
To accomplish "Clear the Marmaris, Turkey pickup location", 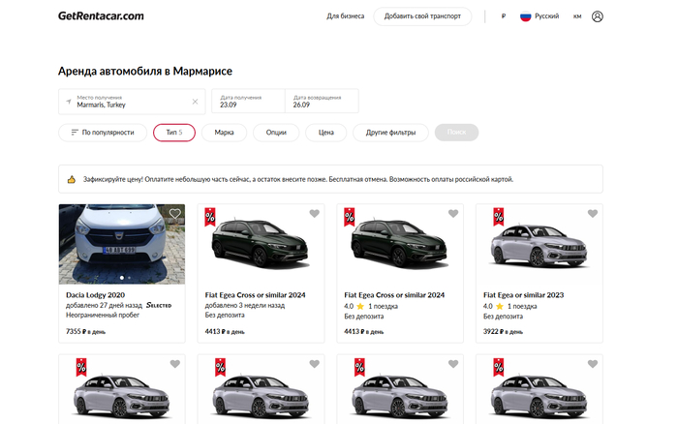I will coord(195,101).
